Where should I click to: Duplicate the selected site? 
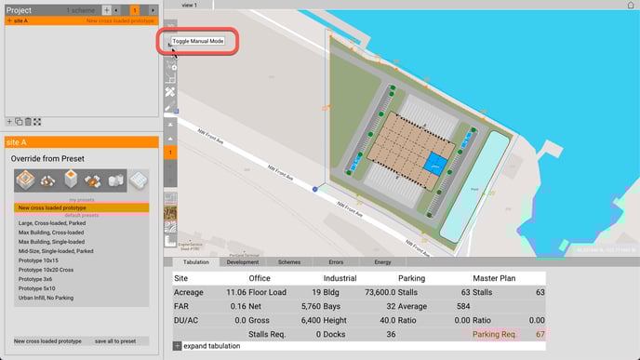point(19,122)
